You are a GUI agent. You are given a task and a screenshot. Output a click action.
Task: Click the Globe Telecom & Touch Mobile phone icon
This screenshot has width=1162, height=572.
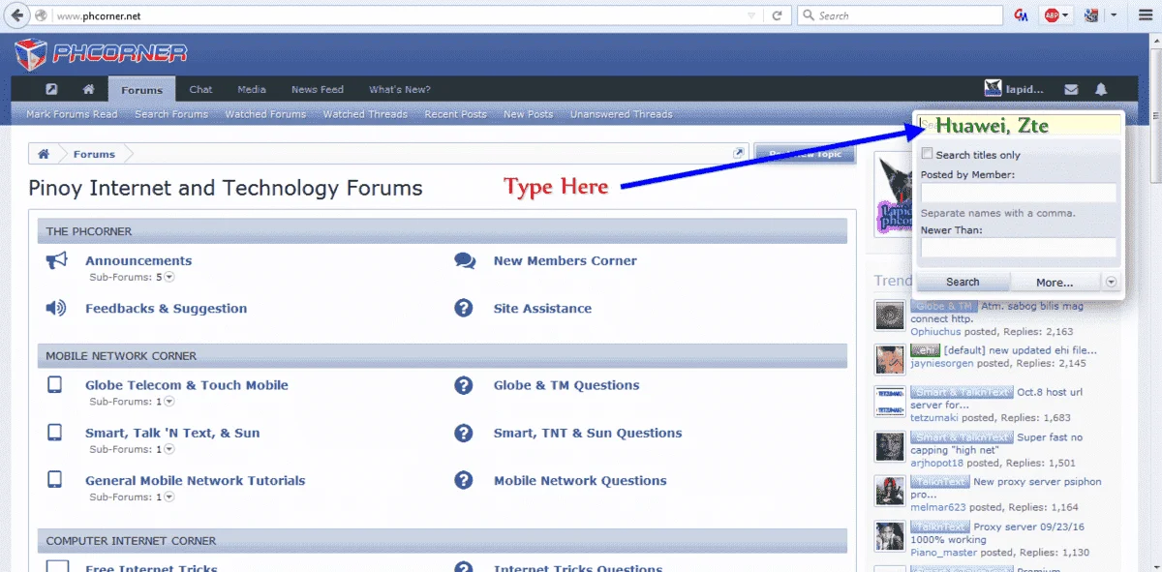tap(54, 385)
